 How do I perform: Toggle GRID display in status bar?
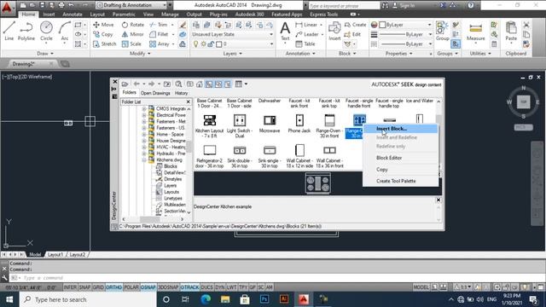click(98, 287)
